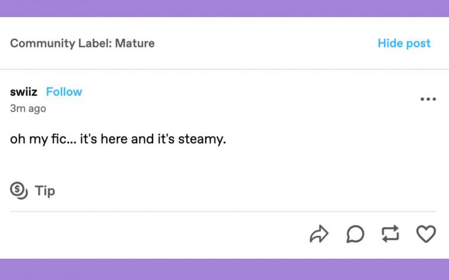Open the three-dot post options menu
The image size is (449, 280).
point(428,99)
